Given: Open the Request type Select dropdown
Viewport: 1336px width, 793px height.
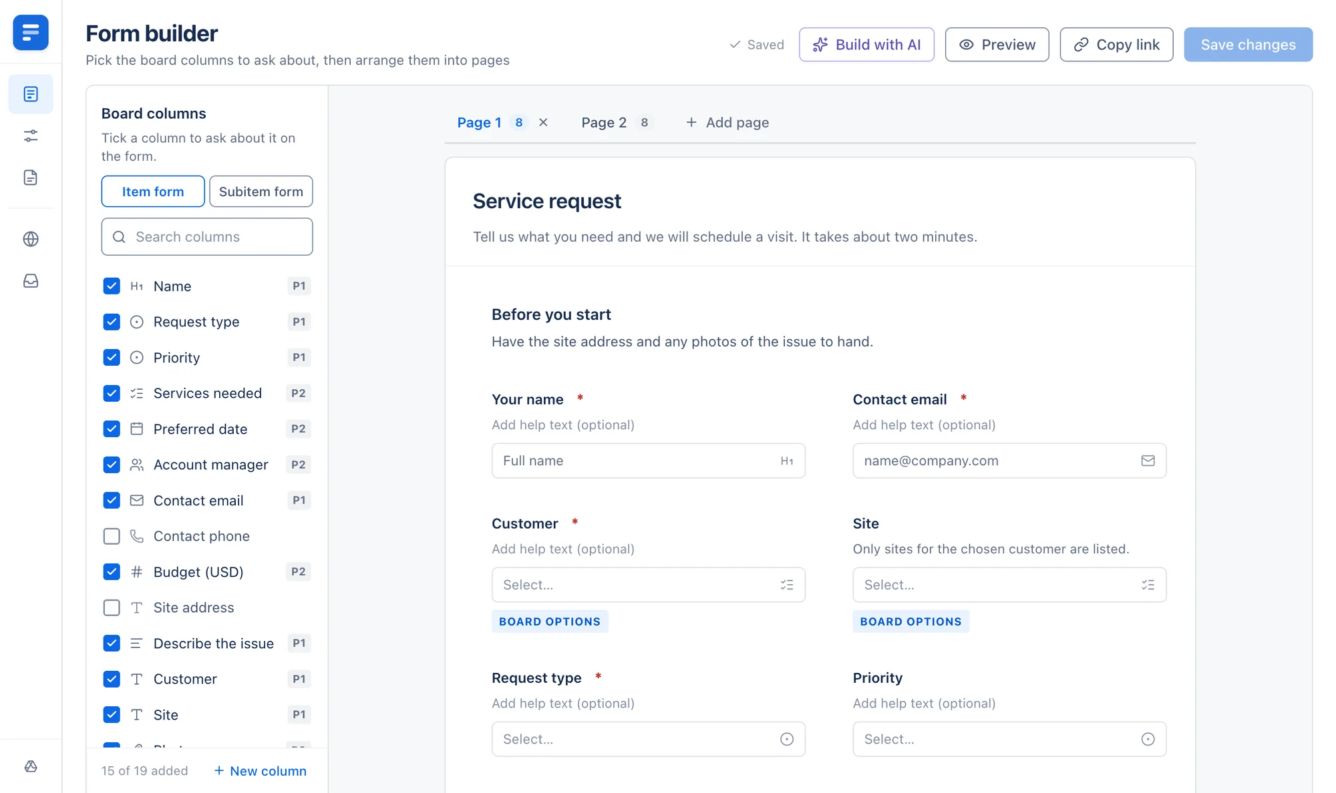Looking at the screenshot, I should pyautogui.click(x=648, y=739).
